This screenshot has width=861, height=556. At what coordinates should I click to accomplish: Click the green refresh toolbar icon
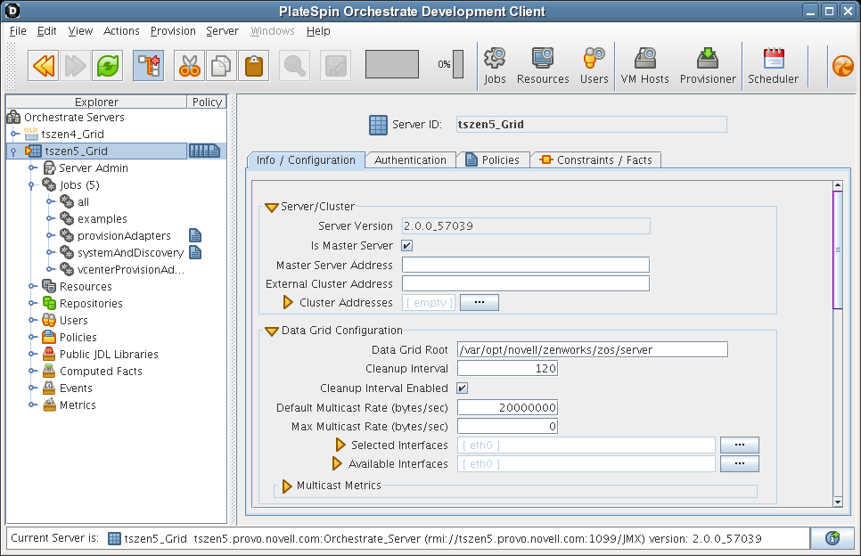click(x=108, y=65)
